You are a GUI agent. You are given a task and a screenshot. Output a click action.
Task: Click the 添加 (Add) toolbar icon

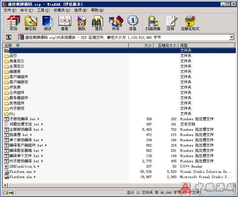pyautogui.click(x=13, y=23)
